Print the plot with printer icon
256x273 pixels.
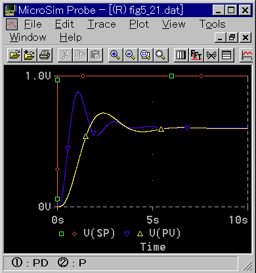(45, 55)
